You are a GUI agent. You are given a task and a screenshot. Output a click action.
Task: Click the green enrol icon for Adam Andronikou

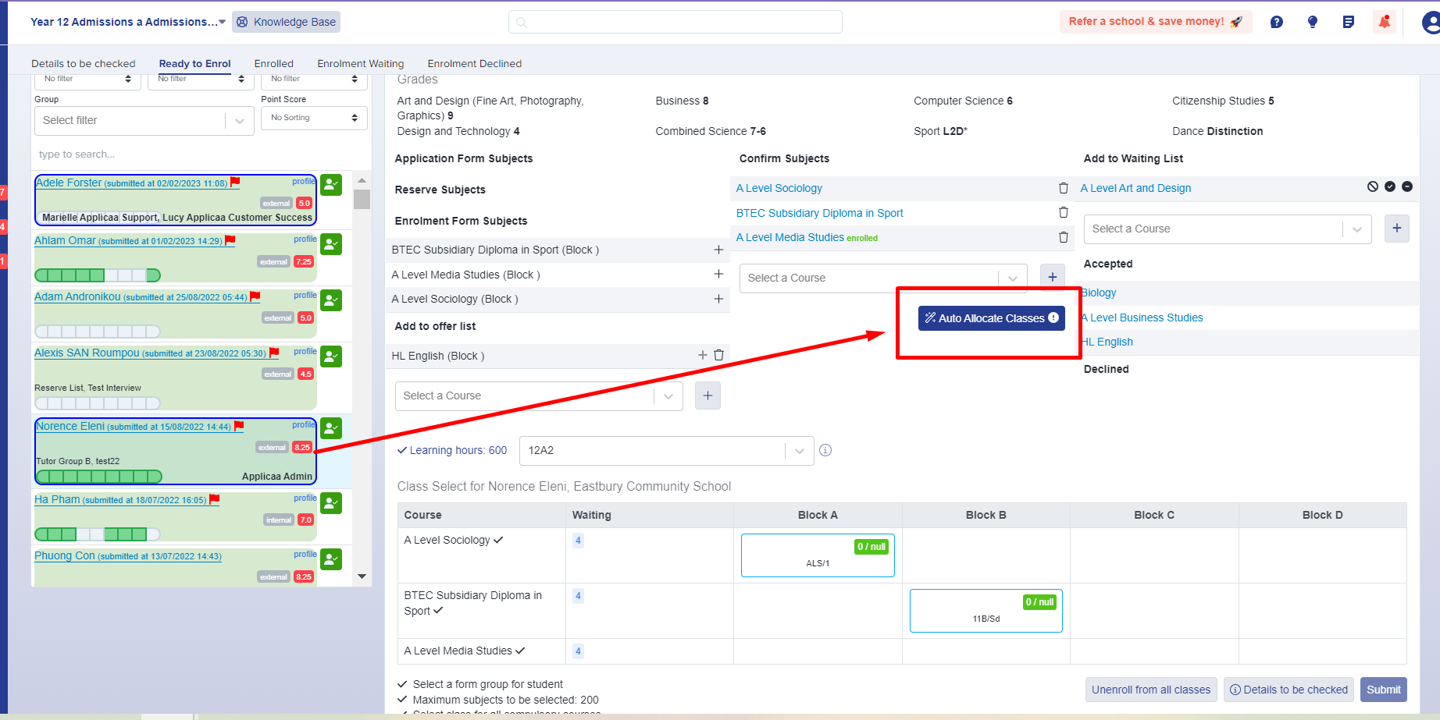click(x=331, y=300)
